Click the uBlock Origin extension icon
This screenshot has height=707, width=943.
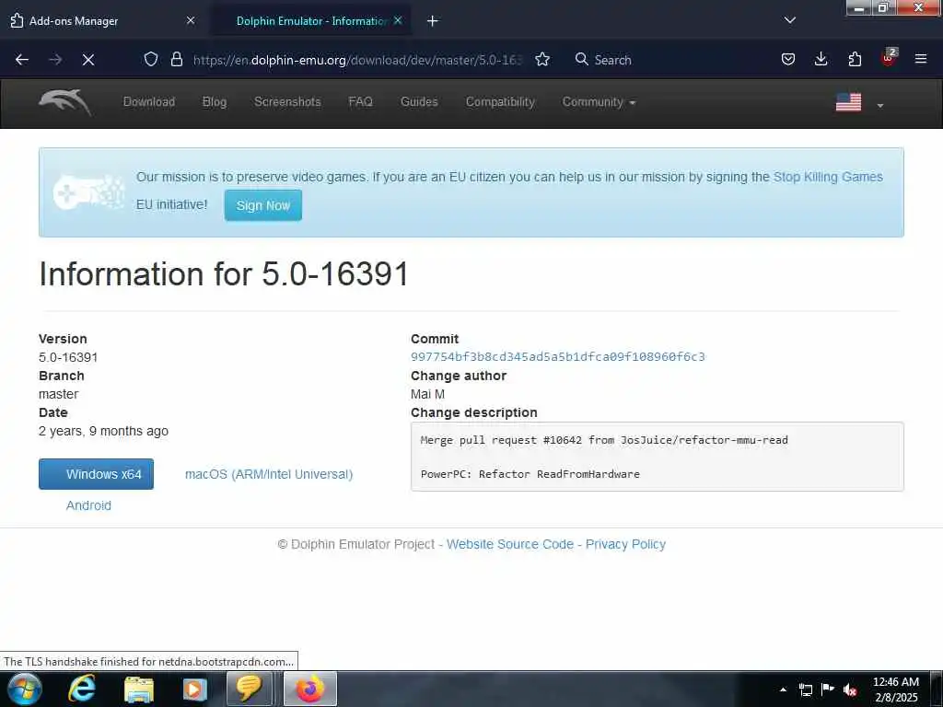point(889,58)
